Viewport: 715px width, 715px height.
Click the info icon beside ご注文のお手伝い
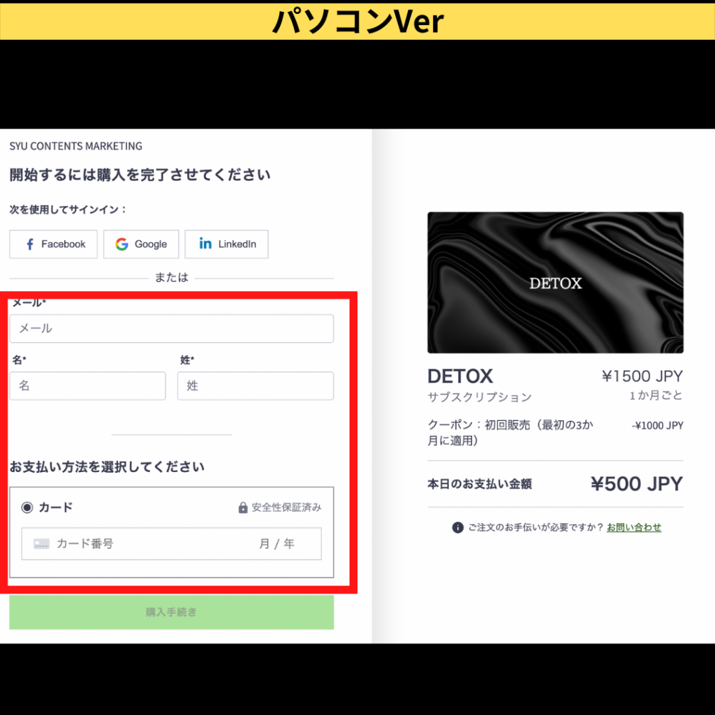point(458,528)
